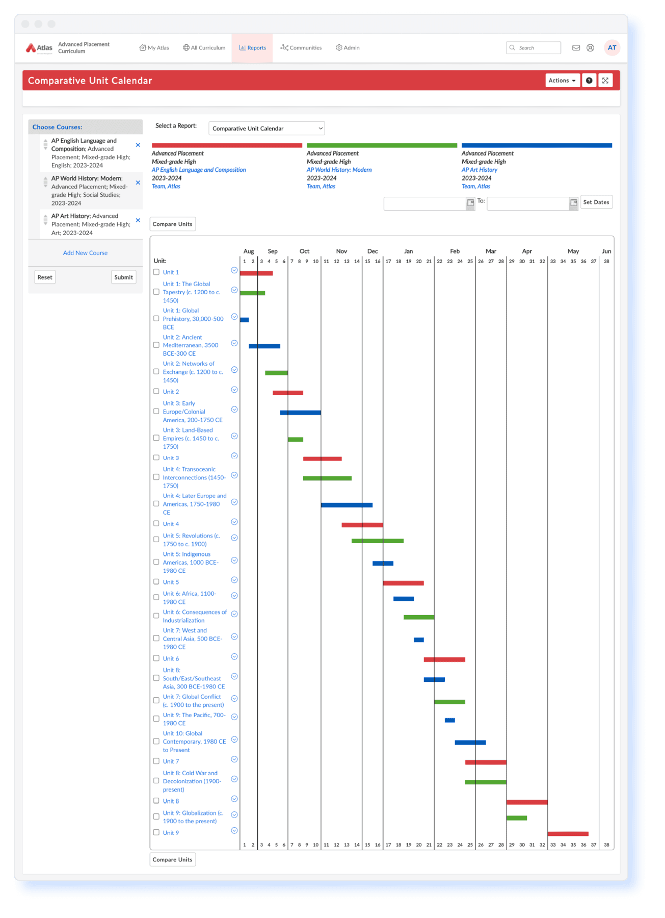
Task: Open the help lifebuoy icon in header
Action: click(590, 48)
